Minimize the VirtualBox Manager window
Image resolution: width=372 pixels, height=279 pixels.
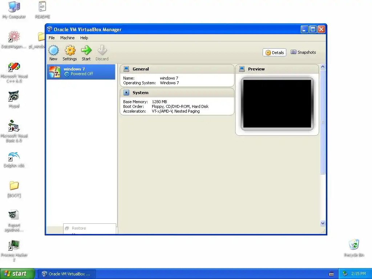click(x=304, y=29)
